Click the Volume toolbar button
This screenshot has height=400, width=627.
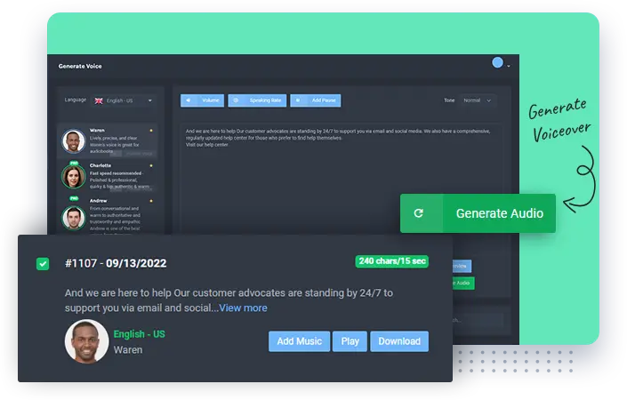click(203, 100)
